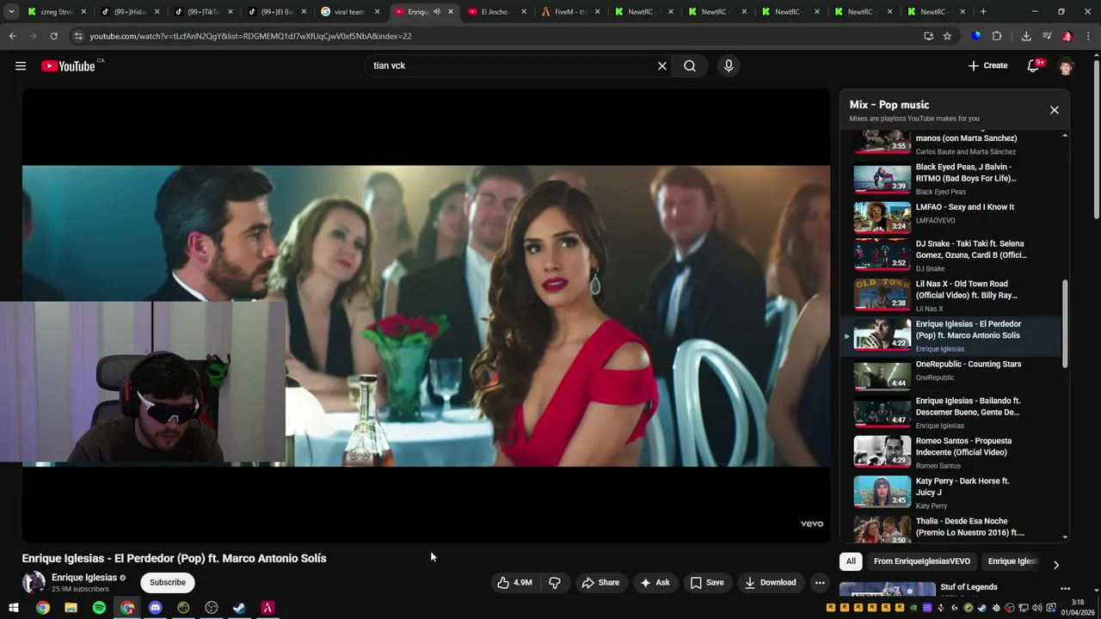Download the video

[770, 583]
